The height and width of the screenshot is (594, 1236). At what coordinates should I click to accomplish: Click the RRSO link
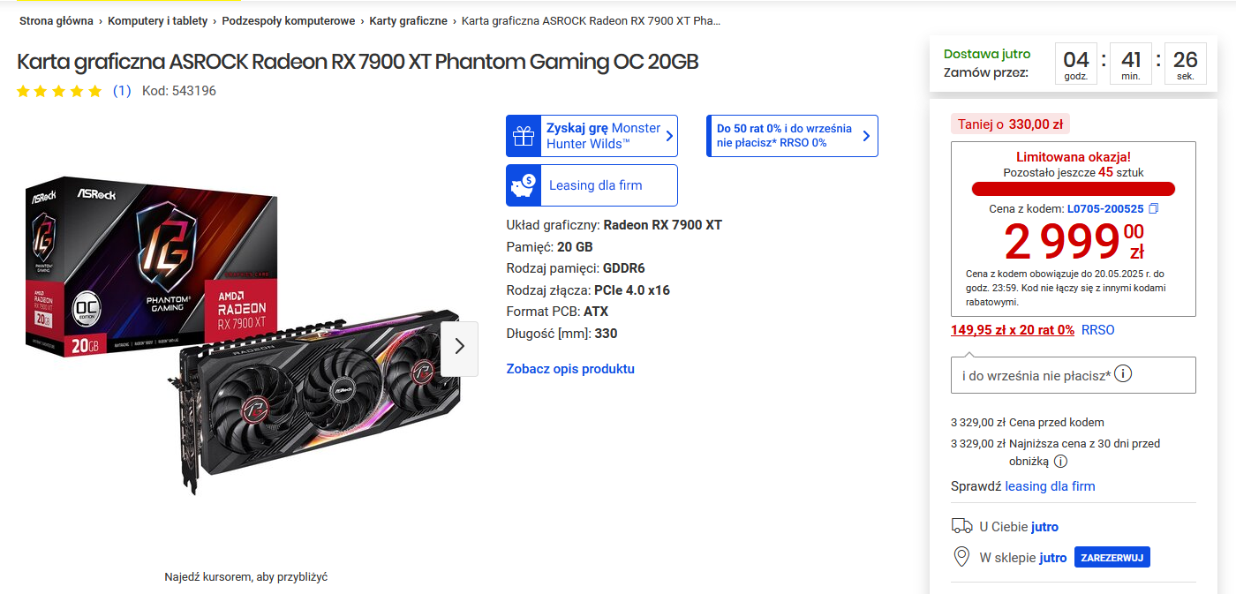tap(1097, 330)
